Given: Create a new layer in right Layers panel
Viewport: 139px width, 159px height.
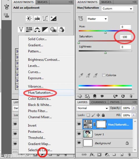Looking at the screenshot, I should click(122, 154).
